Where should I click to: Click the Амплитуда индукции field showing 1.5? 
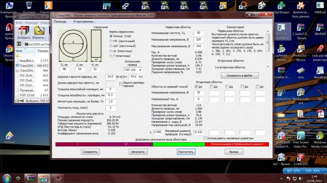[x=110, y=102]
